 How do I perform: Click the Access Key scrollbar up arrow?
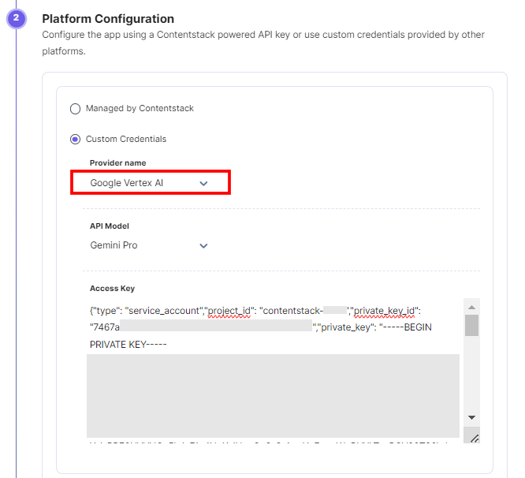pos(471,307)
